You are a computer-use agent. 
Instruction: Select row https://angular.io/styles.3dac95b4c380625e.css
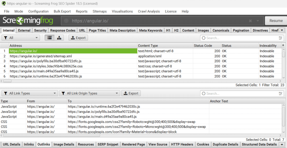coord(141,66)
